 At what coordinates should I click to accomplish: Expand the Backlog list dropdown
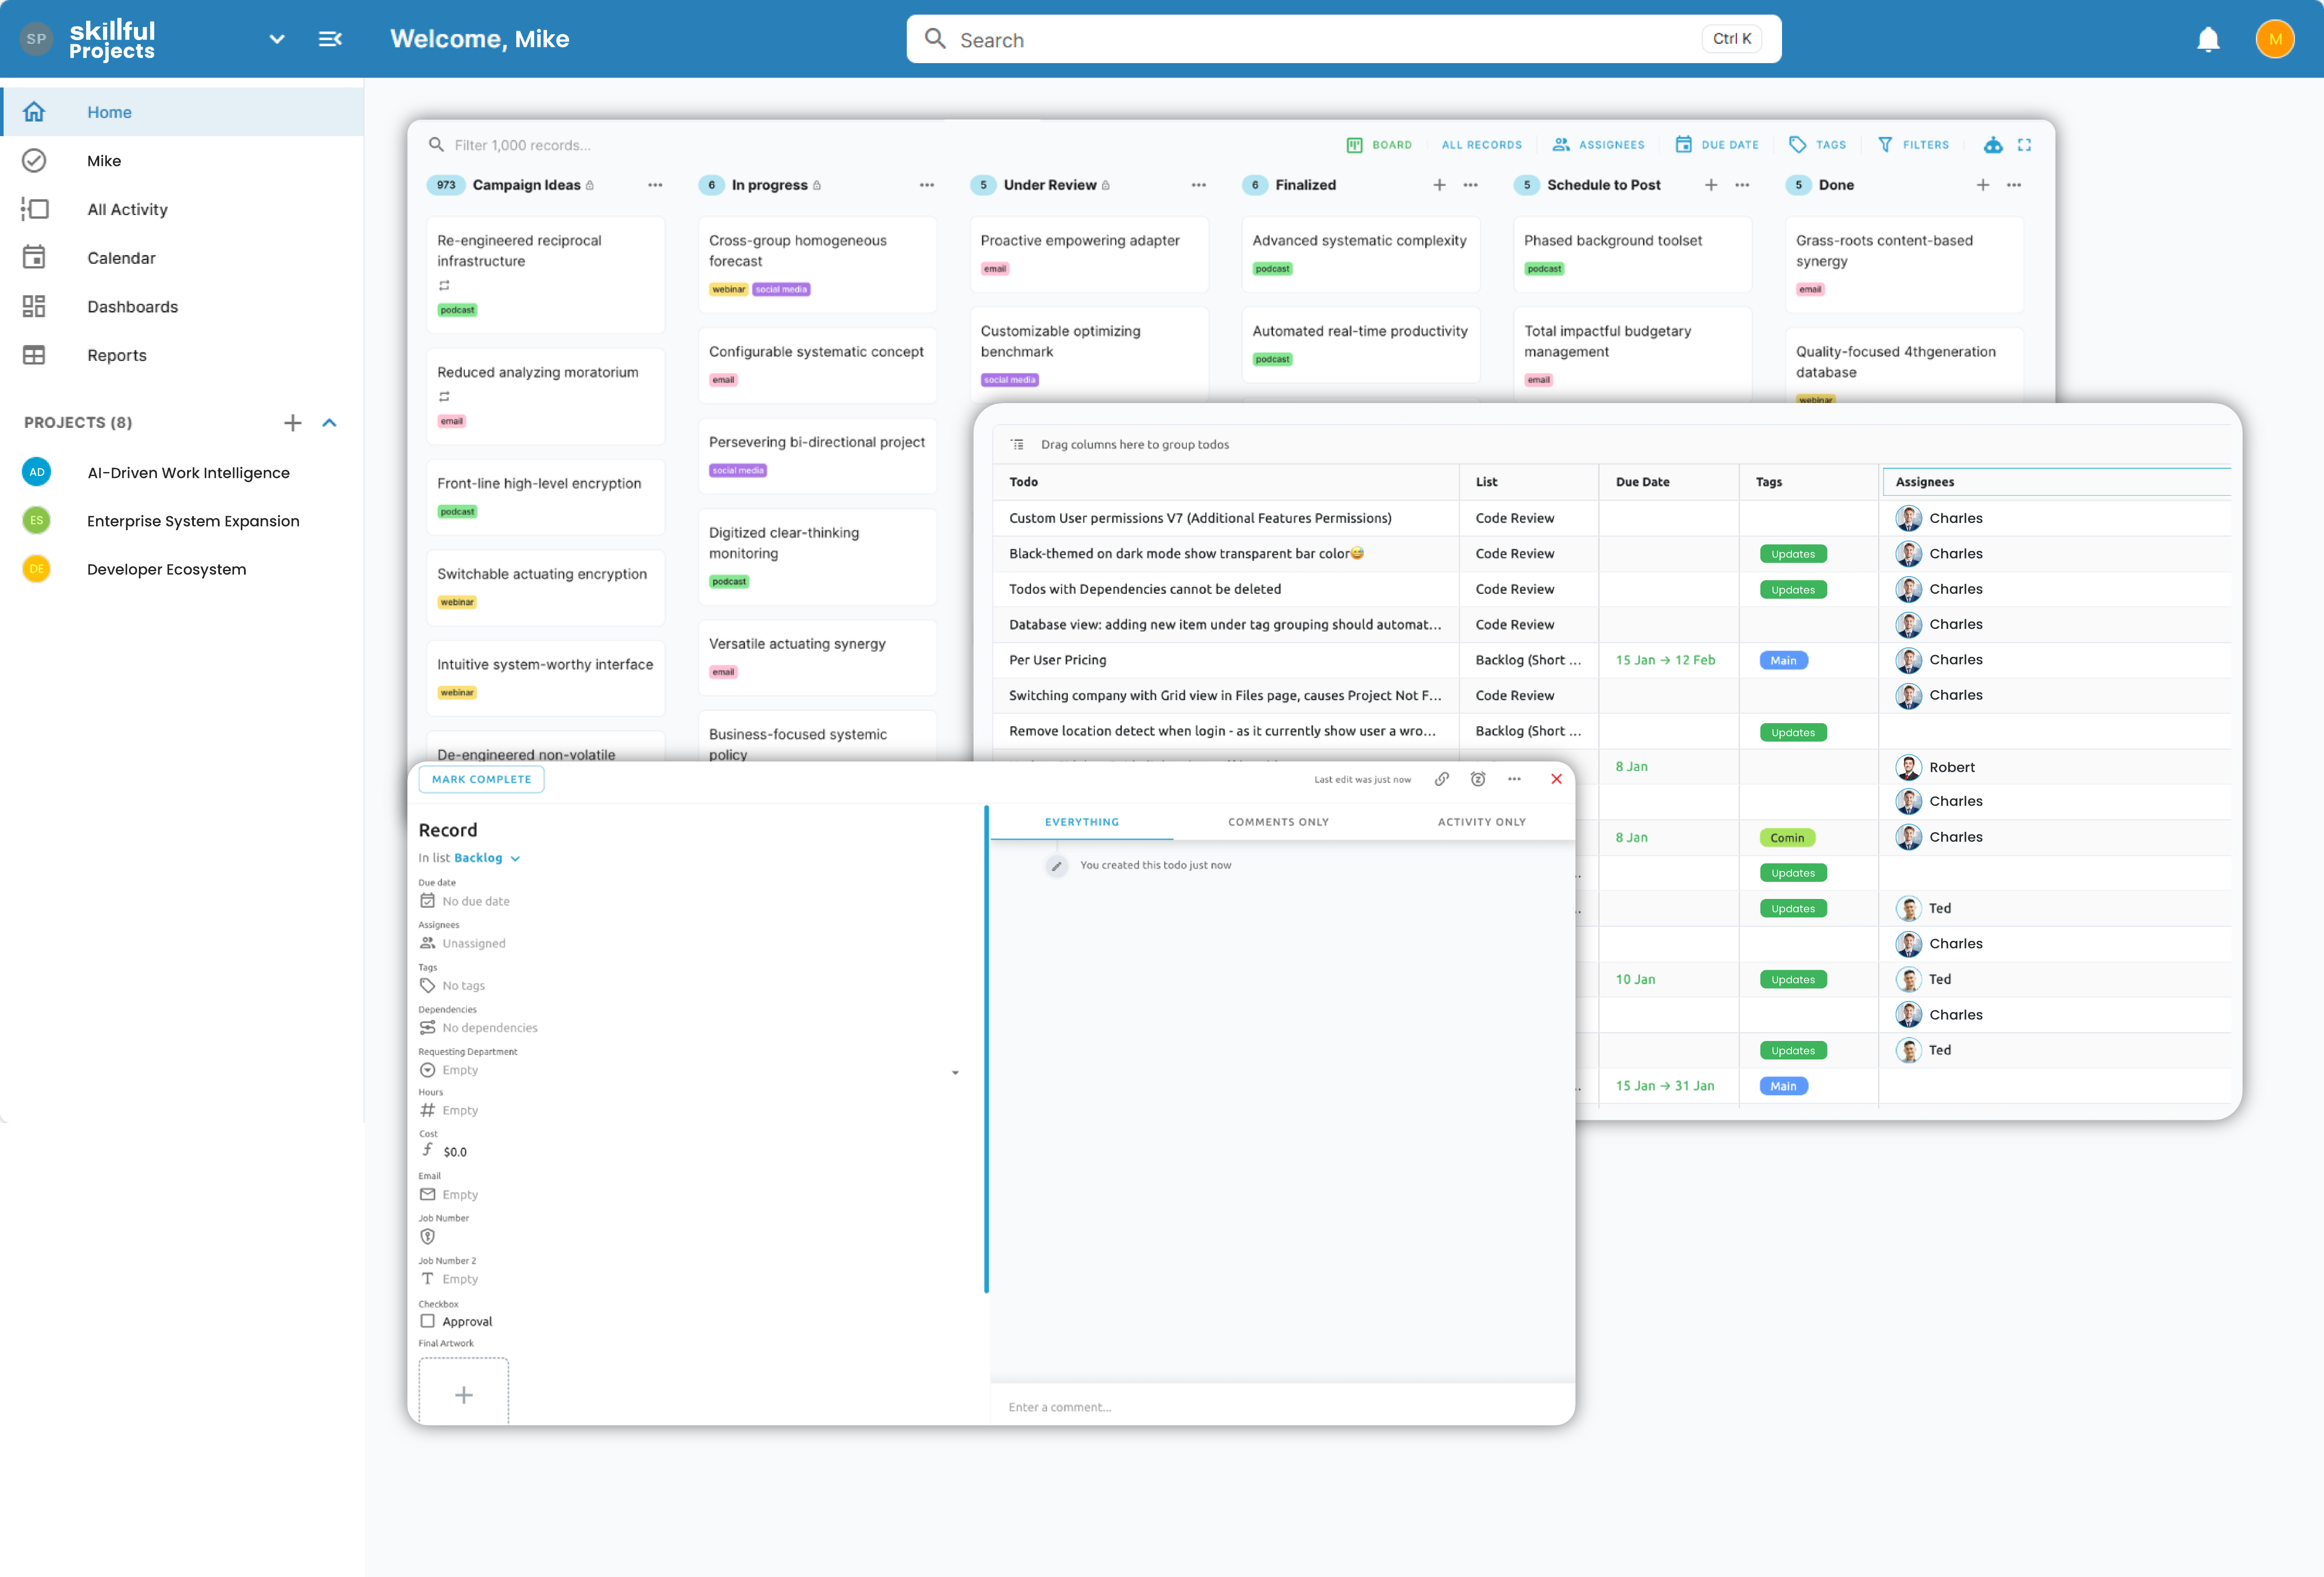515,858
